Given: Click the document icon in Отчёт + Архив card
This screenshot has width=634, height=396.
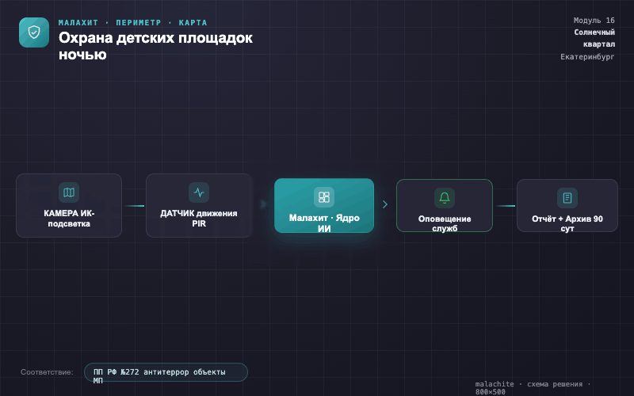Looking at the screenshot, I should click(567, 197).
